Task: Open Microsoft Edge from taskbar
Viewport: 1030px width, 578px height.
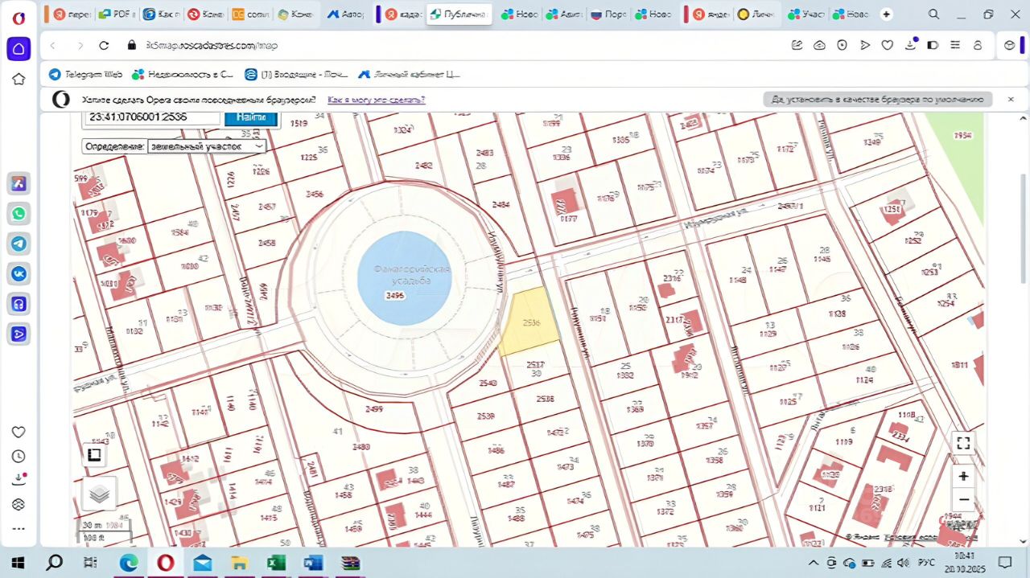Action: point(129,562)
